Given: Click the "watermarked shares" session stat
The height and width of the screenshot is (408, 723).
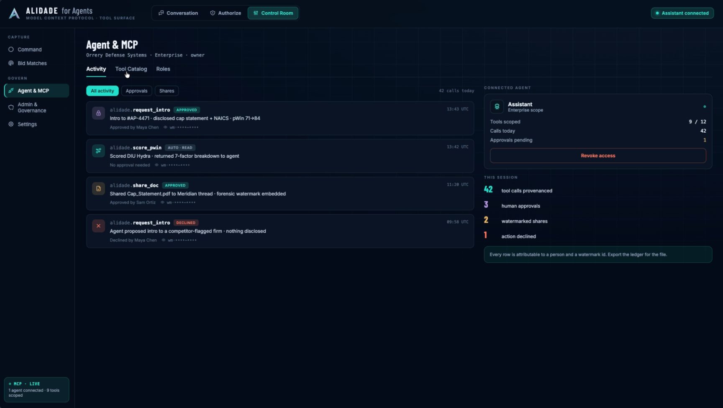Looking at the screenshot, I should point(524,221).
